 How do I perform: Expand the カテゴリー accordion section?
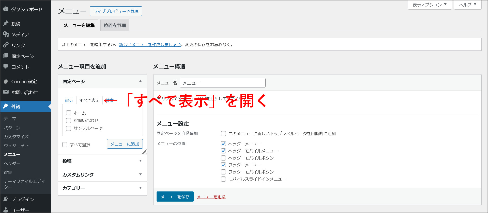[x=103, y=188]
